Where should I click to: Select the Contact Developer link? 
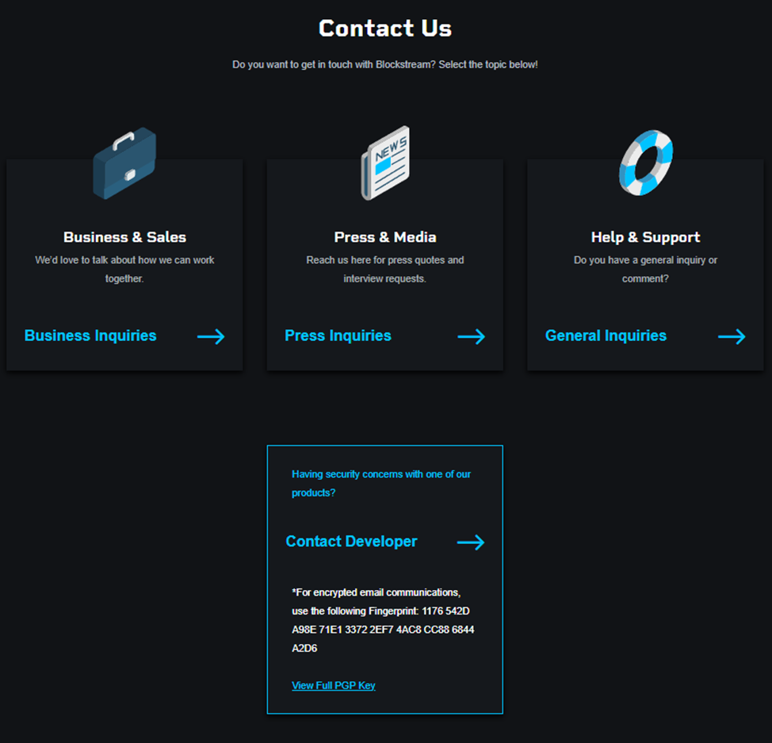point(352,542)
